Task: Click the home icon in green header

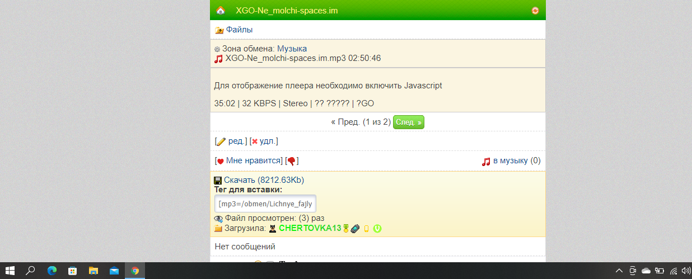Action: pyautogui.click(x=221, y=11)
